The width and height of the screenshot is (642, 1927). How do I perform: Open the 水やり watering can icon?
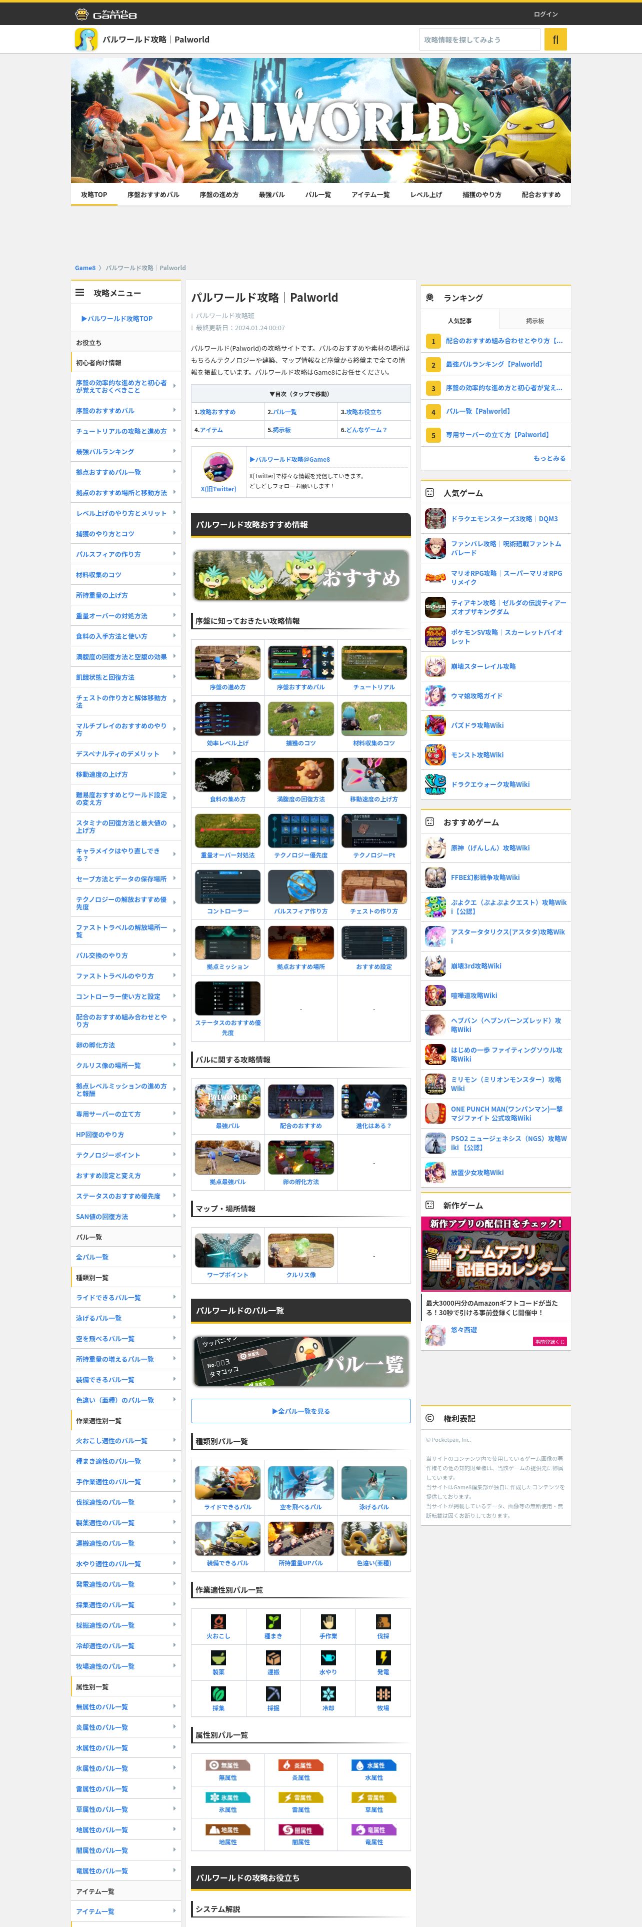click(328, 1658)
